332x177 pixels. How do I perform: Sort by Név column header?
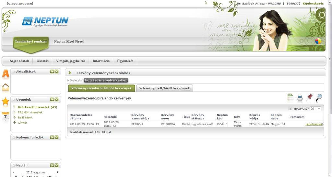pyautogui.click(x=237, y=117)
